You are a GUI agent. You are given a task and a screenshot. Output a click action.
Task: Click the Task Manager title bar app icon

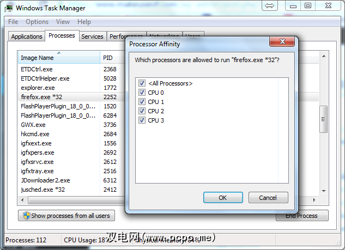9,8
